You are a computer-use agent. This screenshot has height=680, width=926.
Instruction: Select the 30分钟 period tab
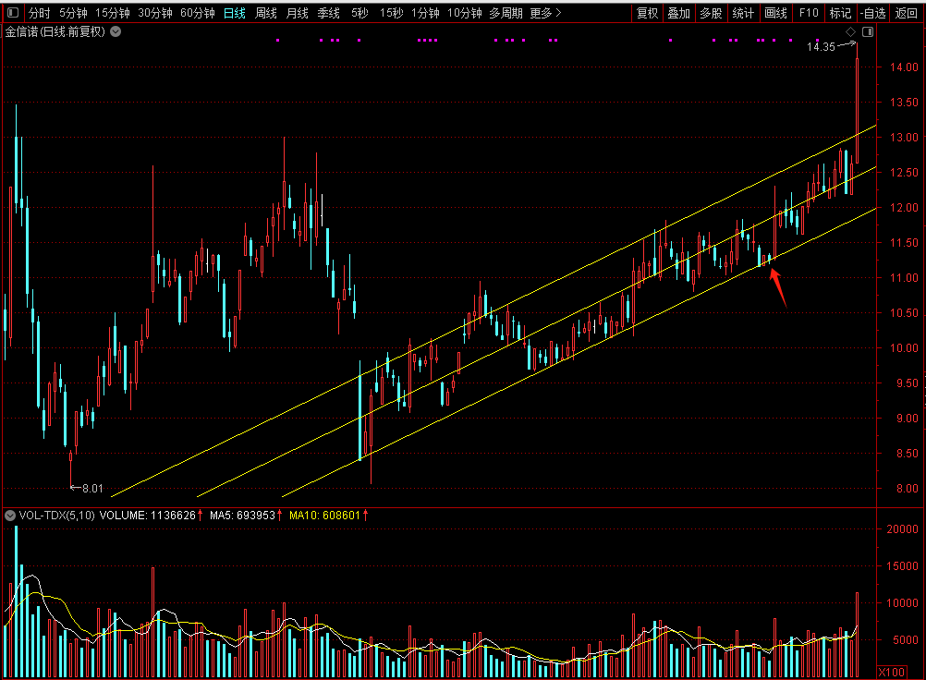point(155,13)
